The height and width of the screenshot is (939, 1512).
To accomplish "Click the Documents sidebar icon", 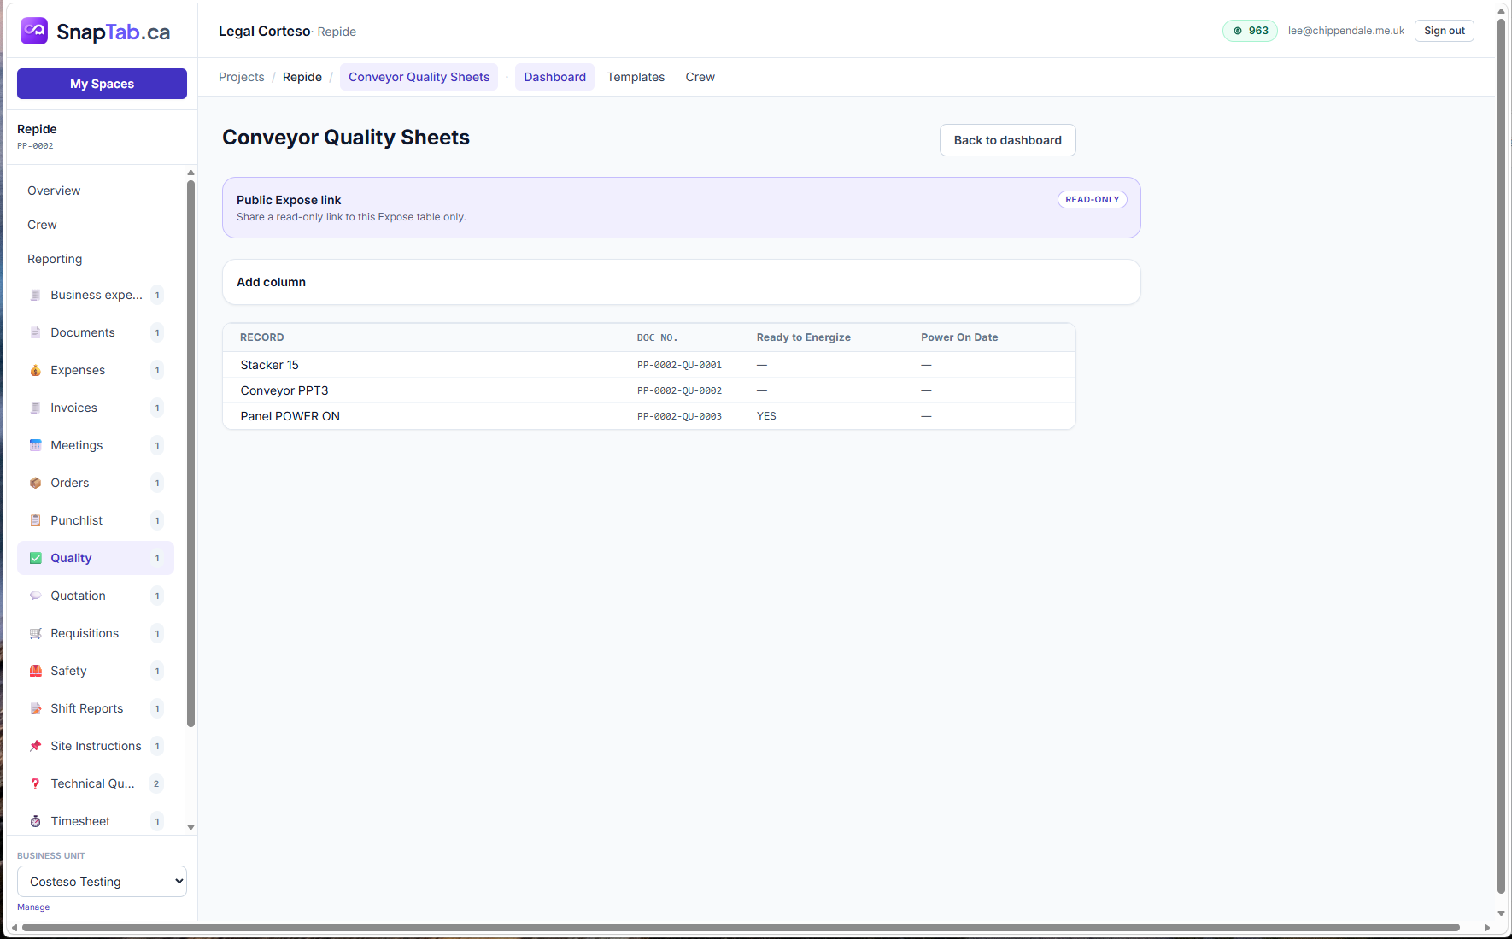I will coord(35,332).
